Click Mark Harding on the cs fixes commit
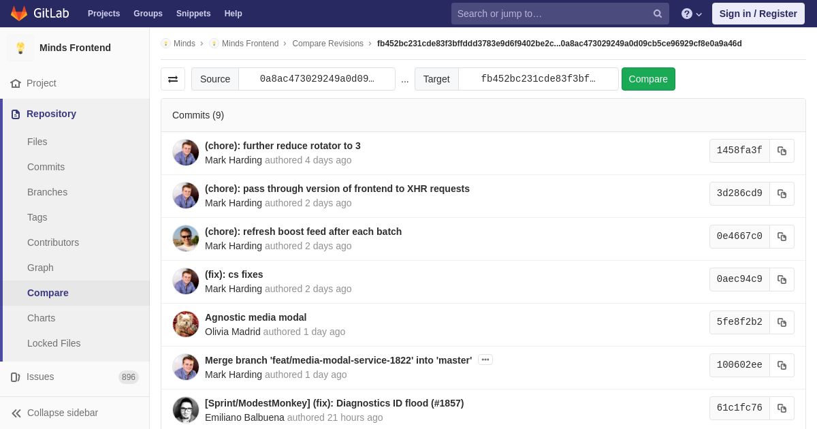Image resolution: width=817 pixels, height=429 pixels. pyautogui.click(x=234, y=289)
